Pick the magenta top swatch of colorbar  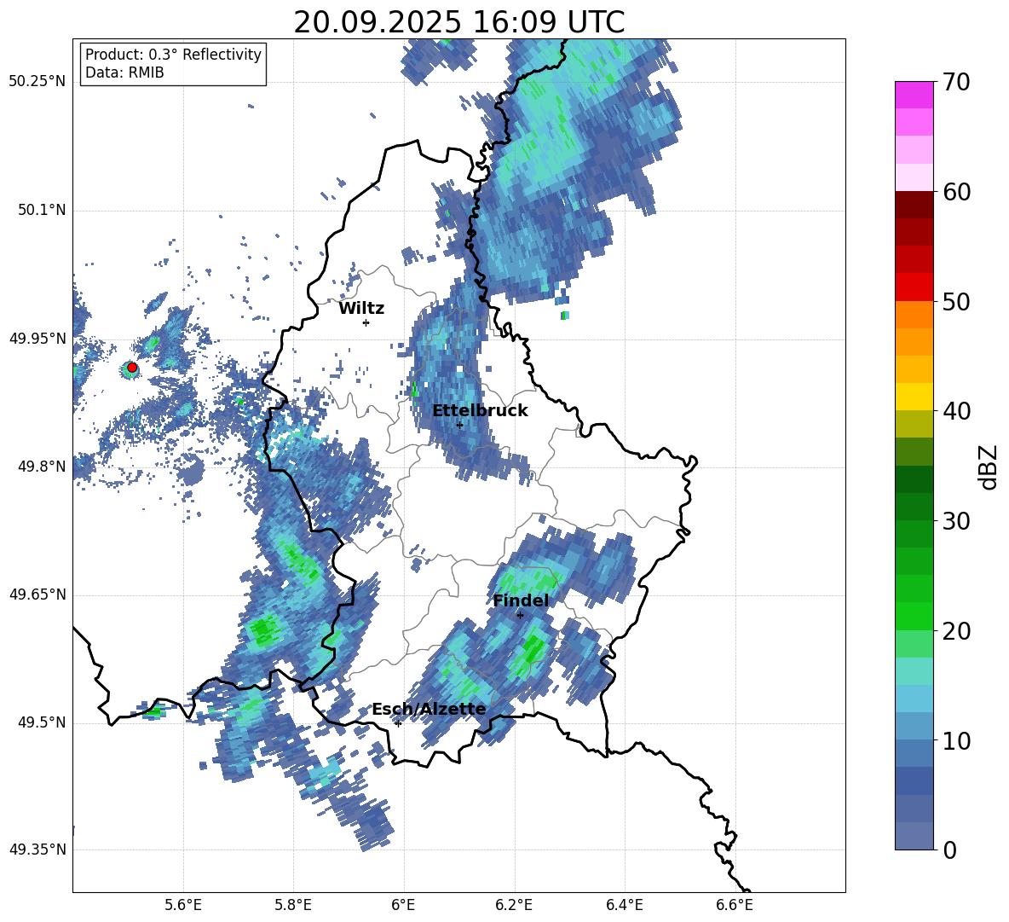pos(914,95)
